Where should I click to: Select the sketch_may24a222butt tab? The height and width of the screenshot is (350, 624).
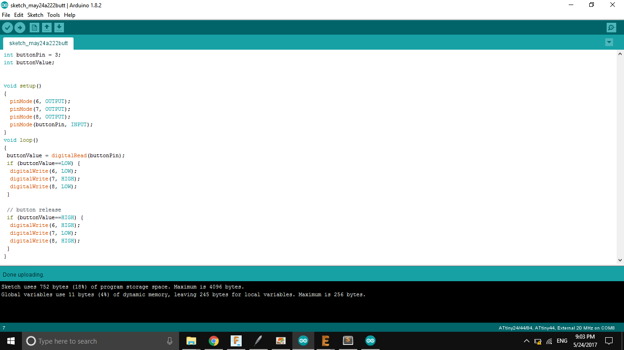(38, 43)
